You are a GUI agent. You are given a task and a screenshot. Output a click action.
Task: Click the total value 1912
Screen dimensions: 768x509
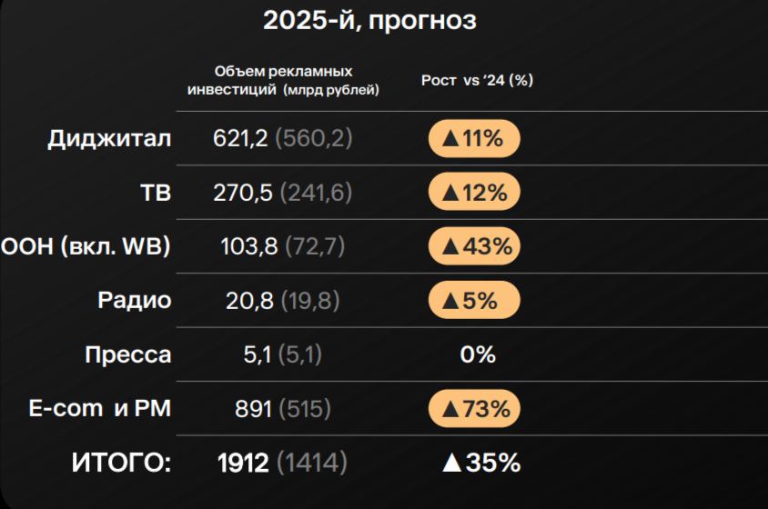pos(243,463)
